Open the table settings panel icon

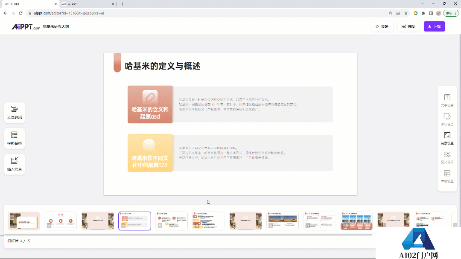(447, 176)
